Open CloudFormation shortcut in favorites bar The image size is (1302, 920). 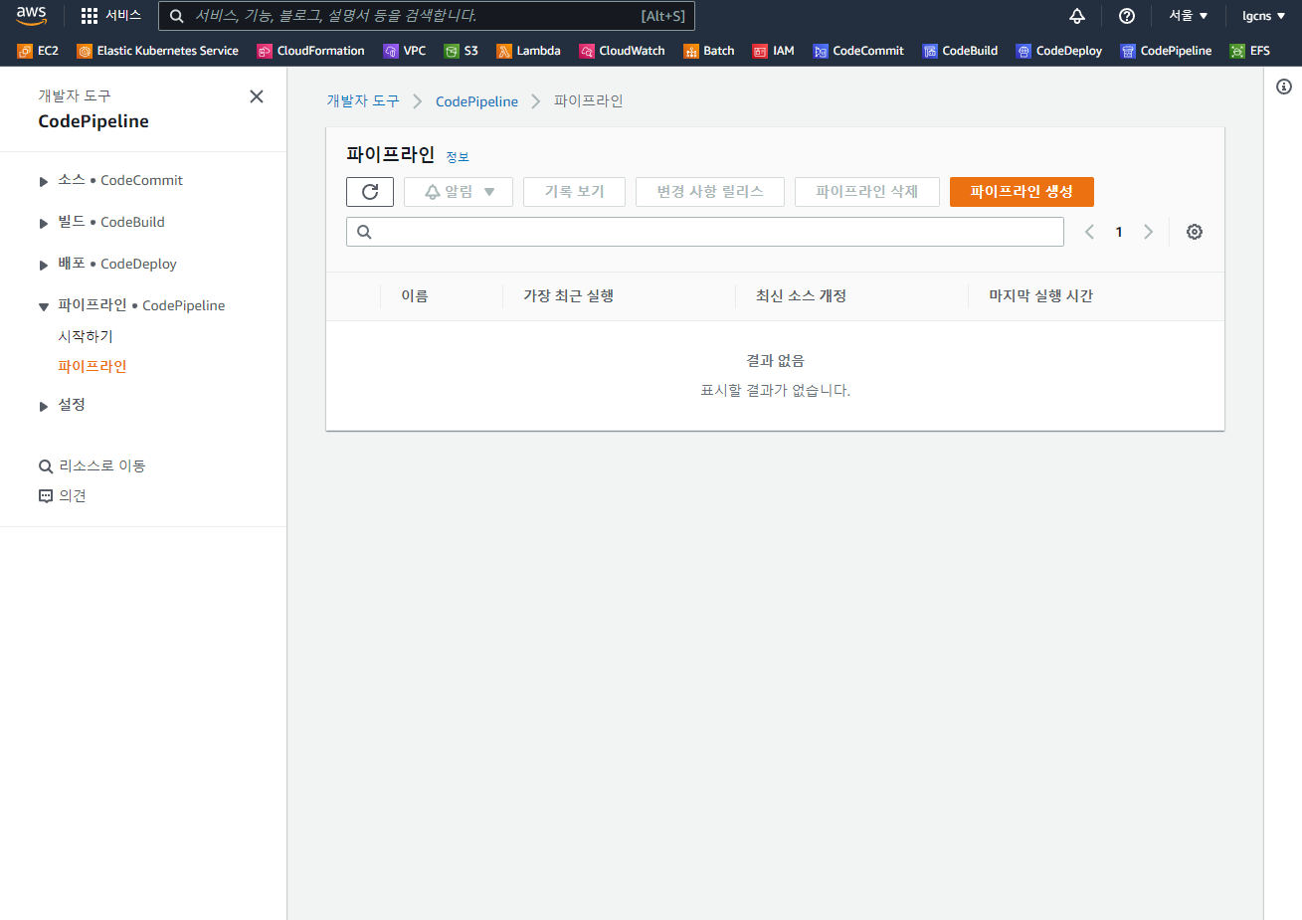310,51
